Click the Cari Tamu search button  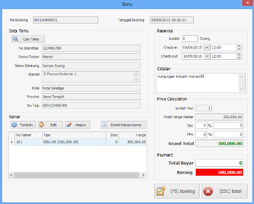(28, 39)
